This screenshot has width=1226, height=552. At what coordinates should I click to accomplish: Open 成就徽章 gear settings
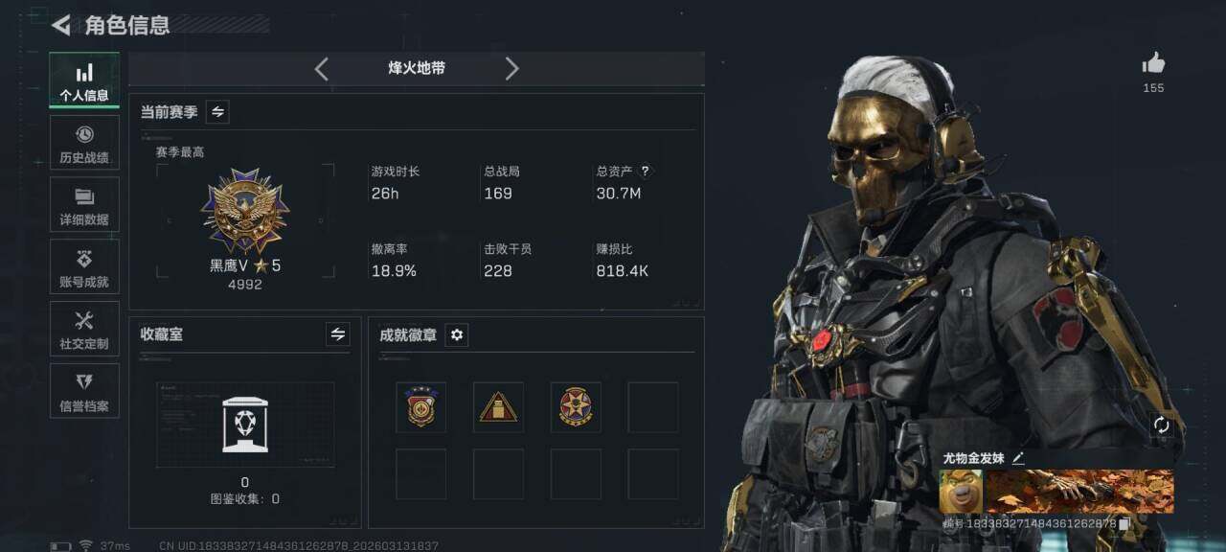457,334
